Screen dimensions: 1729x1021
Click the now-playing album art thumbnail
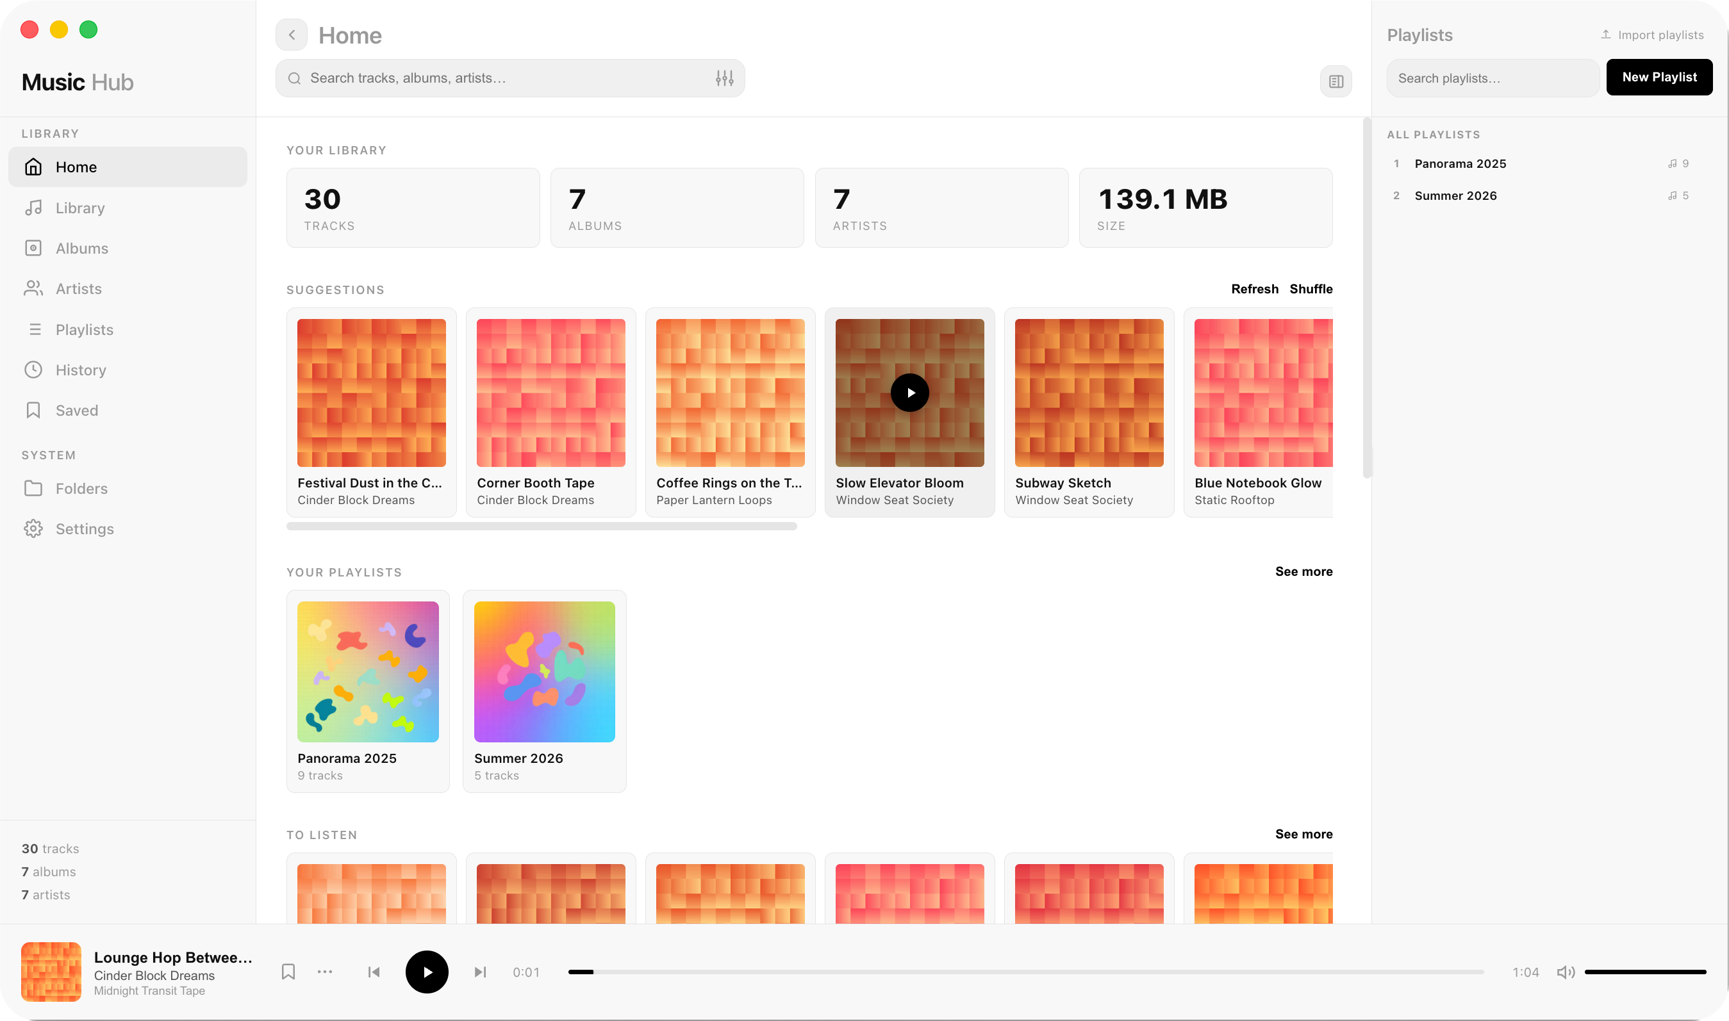coord(51,972)
